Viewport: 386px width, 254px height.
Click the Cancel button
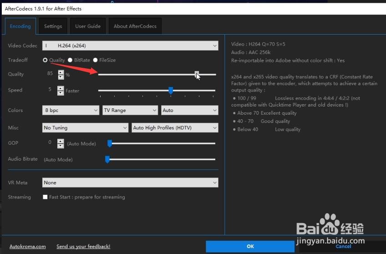[343, 246]
